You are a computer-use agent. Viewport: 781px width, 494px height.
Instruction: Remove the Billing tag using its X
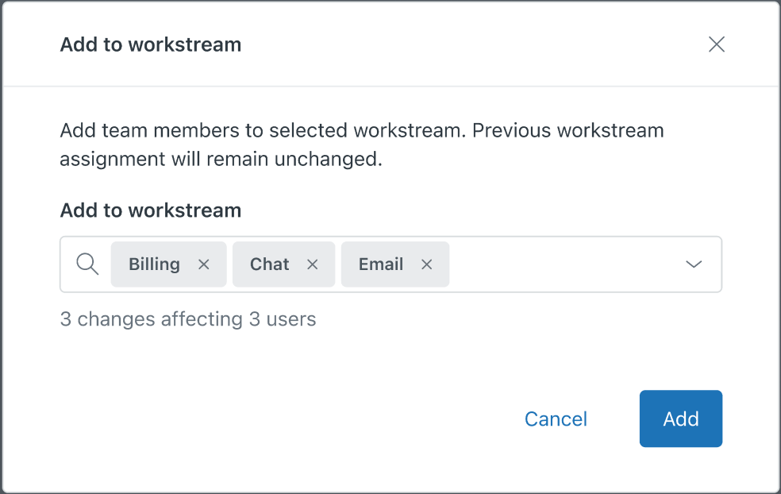[204, 264]
